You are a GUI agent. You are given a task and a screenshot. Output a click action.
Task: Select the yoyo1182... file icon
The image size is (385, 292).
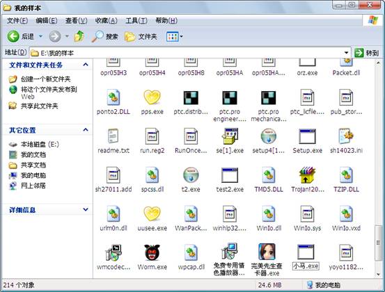point(346,252)
